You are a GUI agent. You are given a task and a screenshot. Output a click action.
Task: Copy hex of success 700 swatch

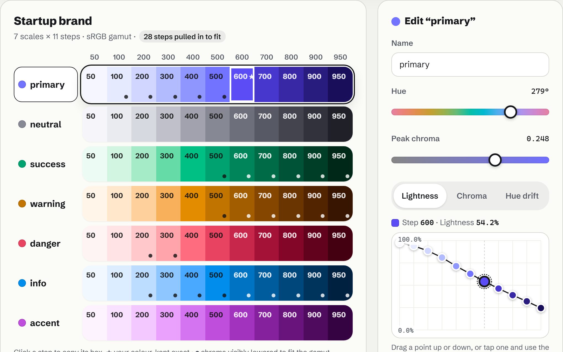267,164
